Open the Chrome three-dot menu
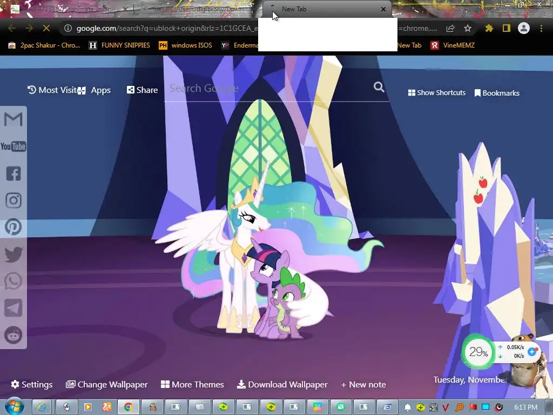 [x=541, y=28]
